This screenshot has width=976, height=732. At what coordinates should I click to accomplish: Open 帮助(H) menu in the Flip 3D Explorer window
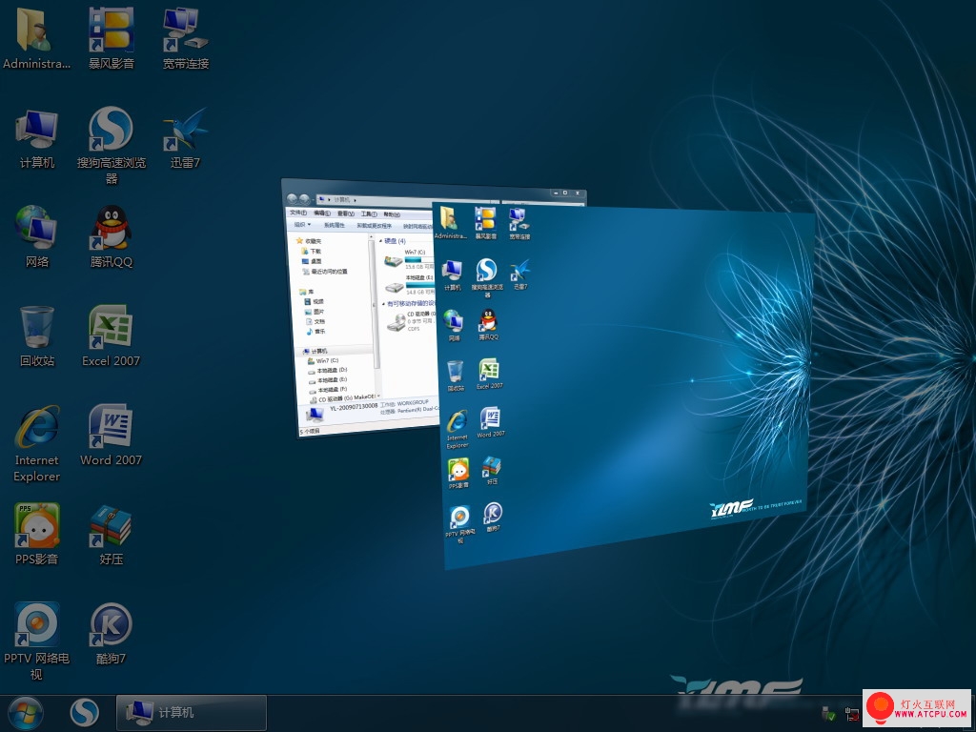coord(392,214)
